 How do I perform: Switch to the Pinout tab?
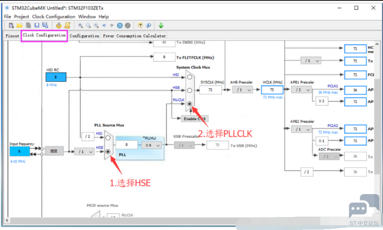12,36
